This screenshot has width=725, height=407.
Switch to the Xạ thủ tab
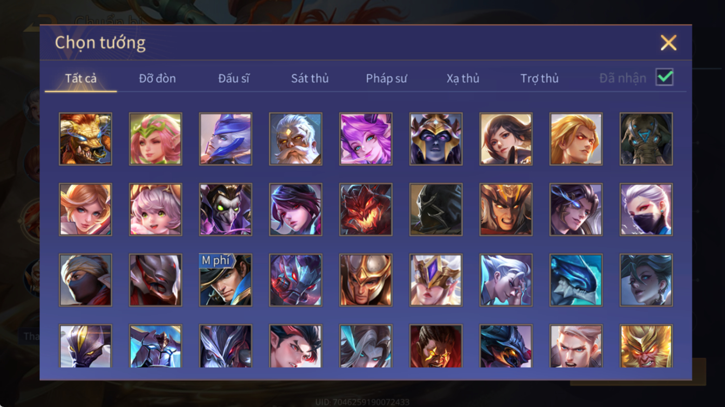click(x=463, y=78)
